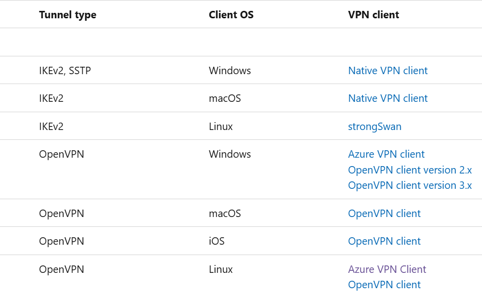The height and width of the screenshot is (304, 482).
Task: Open OpenVPN client link in iOS row
Action: [384, 241]
